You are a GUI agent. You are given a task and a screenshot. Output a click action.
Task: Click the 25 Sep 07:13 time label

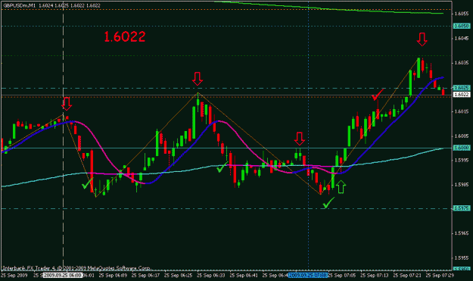pyautogui.click(x=375, y=275)
